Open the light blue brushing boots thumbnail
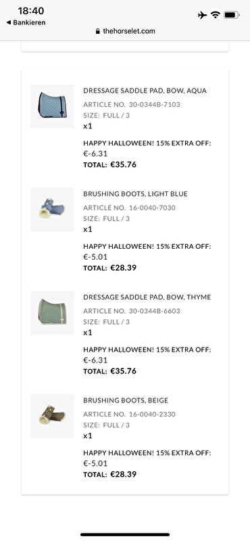The width and height of the screenshot is (250, 541). click(53, 210)
